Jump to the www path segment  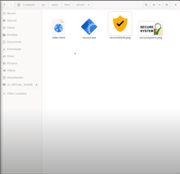(x=55, y=5)
